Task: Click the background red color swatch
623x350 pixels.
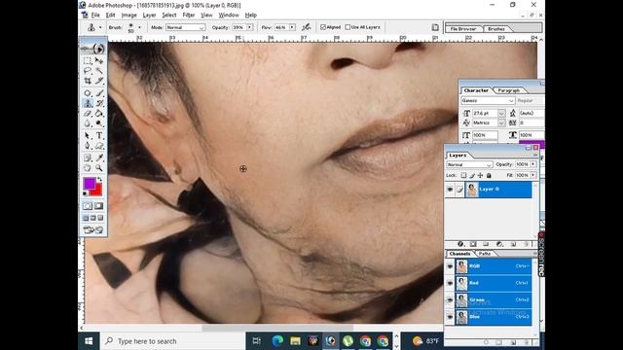Action: 97,192
